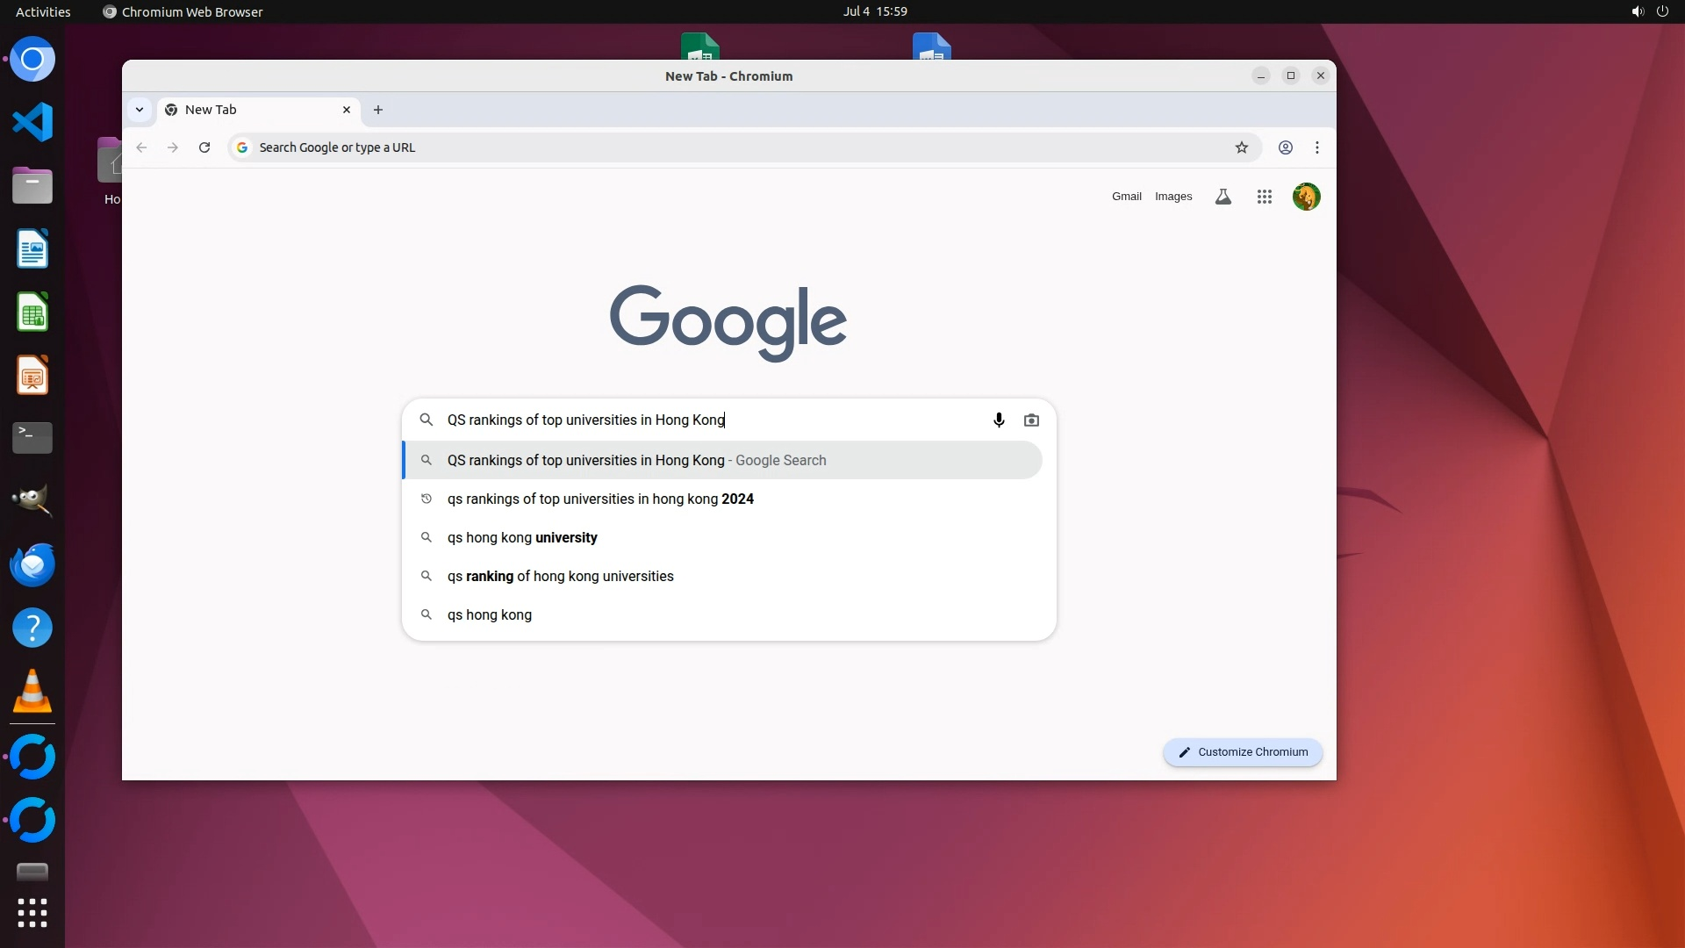Open Google account avatar menu
Viewport: 1685px width, 948px height.
[x=1306, y=197]
